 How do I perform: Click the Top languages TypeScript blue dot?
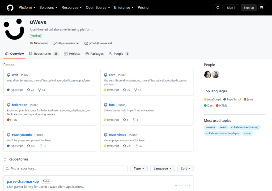(x=224, y=99)
